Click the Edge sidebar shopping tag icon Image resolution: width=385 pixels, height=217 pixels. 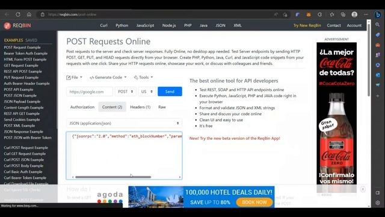(378, 35)
